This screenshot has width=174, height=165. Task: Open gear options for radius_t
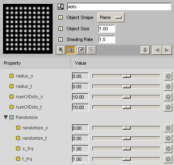pos(168,87)
